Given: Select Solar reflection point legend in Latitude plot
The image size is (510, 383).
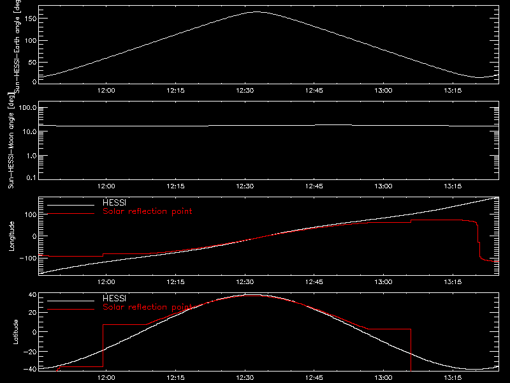Looking at the screenshot, I should [147, 307].
